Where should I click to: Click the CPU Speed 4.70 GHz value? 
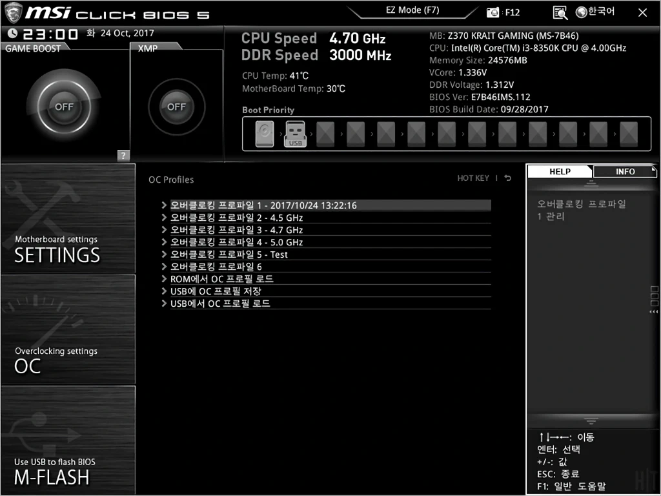[x=357, y=38]
